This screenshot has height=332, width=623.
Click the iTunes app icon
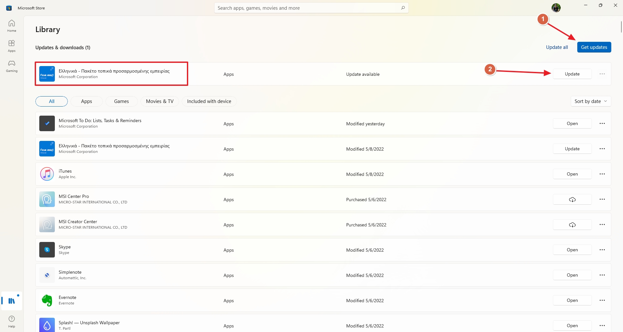pos(47,174)
